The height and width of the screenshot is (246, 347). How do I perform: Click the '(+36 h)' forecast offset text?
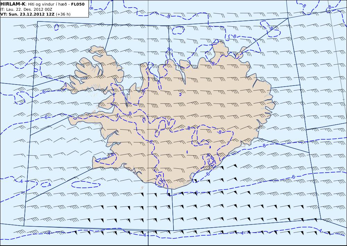coord(63,14)
